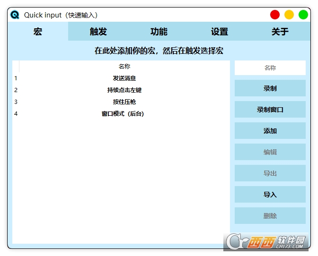The width and height of the screenshot is (318, 256).
Task: Add a macro with the 添加 button
Action: coord(270,131)
